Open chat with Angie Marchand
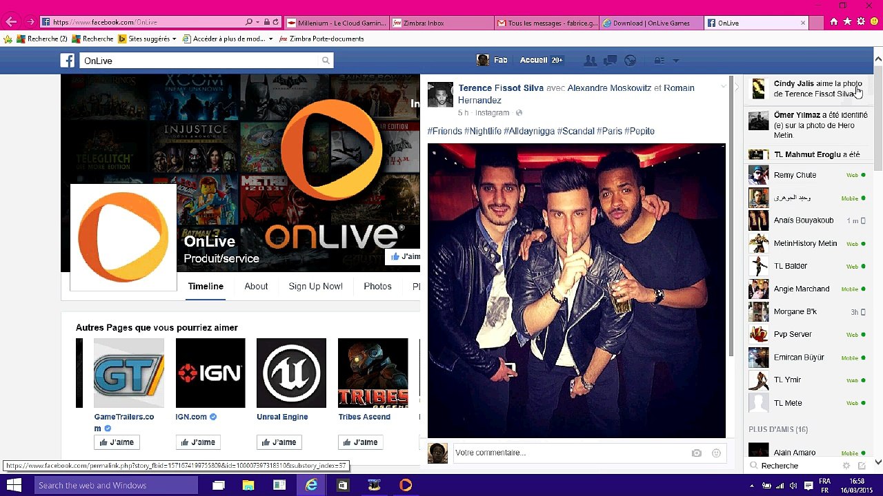 click(807, 289)
